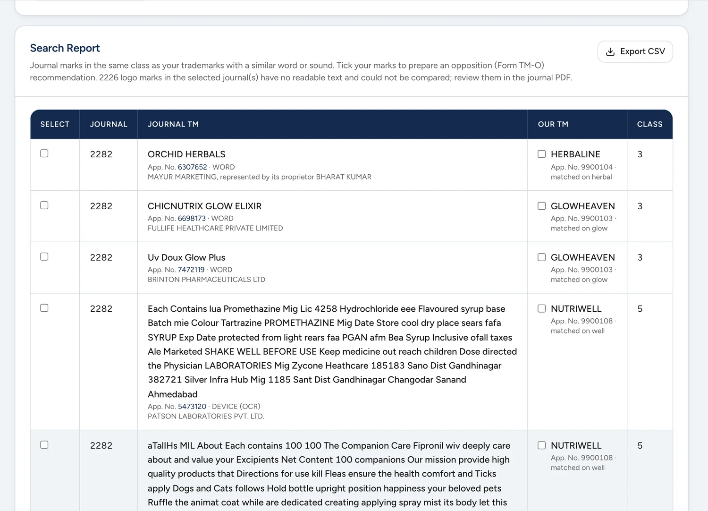Click journal number 2282 in ORCHID HERBALS row
This screenshot has height=511, width=708.
[x=101, y=154]
